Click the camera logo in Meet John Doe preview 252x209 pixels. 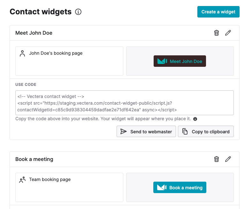[x=162, y=61]
